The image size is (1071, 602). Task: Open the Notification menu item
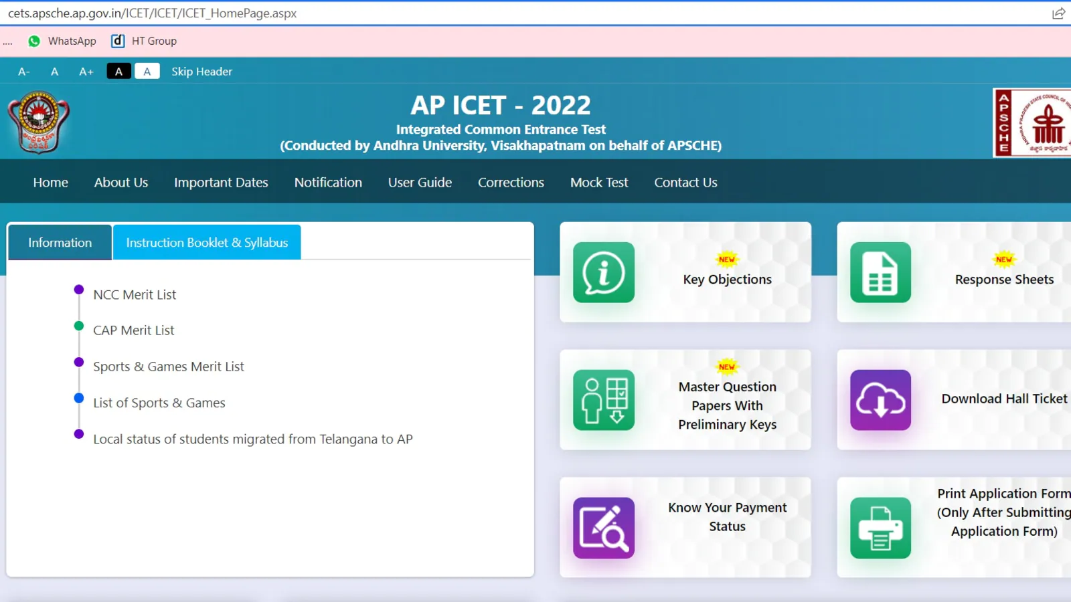[x=328, y=182]
